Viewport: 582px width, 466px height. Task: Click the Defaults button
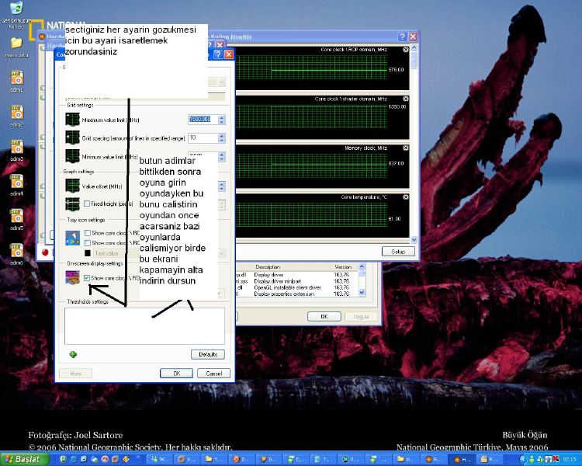[208, 354]
